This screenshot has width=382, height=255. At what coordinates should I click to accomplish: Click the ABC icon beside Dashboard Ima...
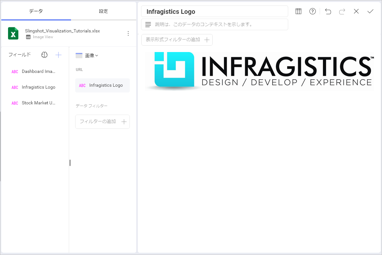pos(15,72)
